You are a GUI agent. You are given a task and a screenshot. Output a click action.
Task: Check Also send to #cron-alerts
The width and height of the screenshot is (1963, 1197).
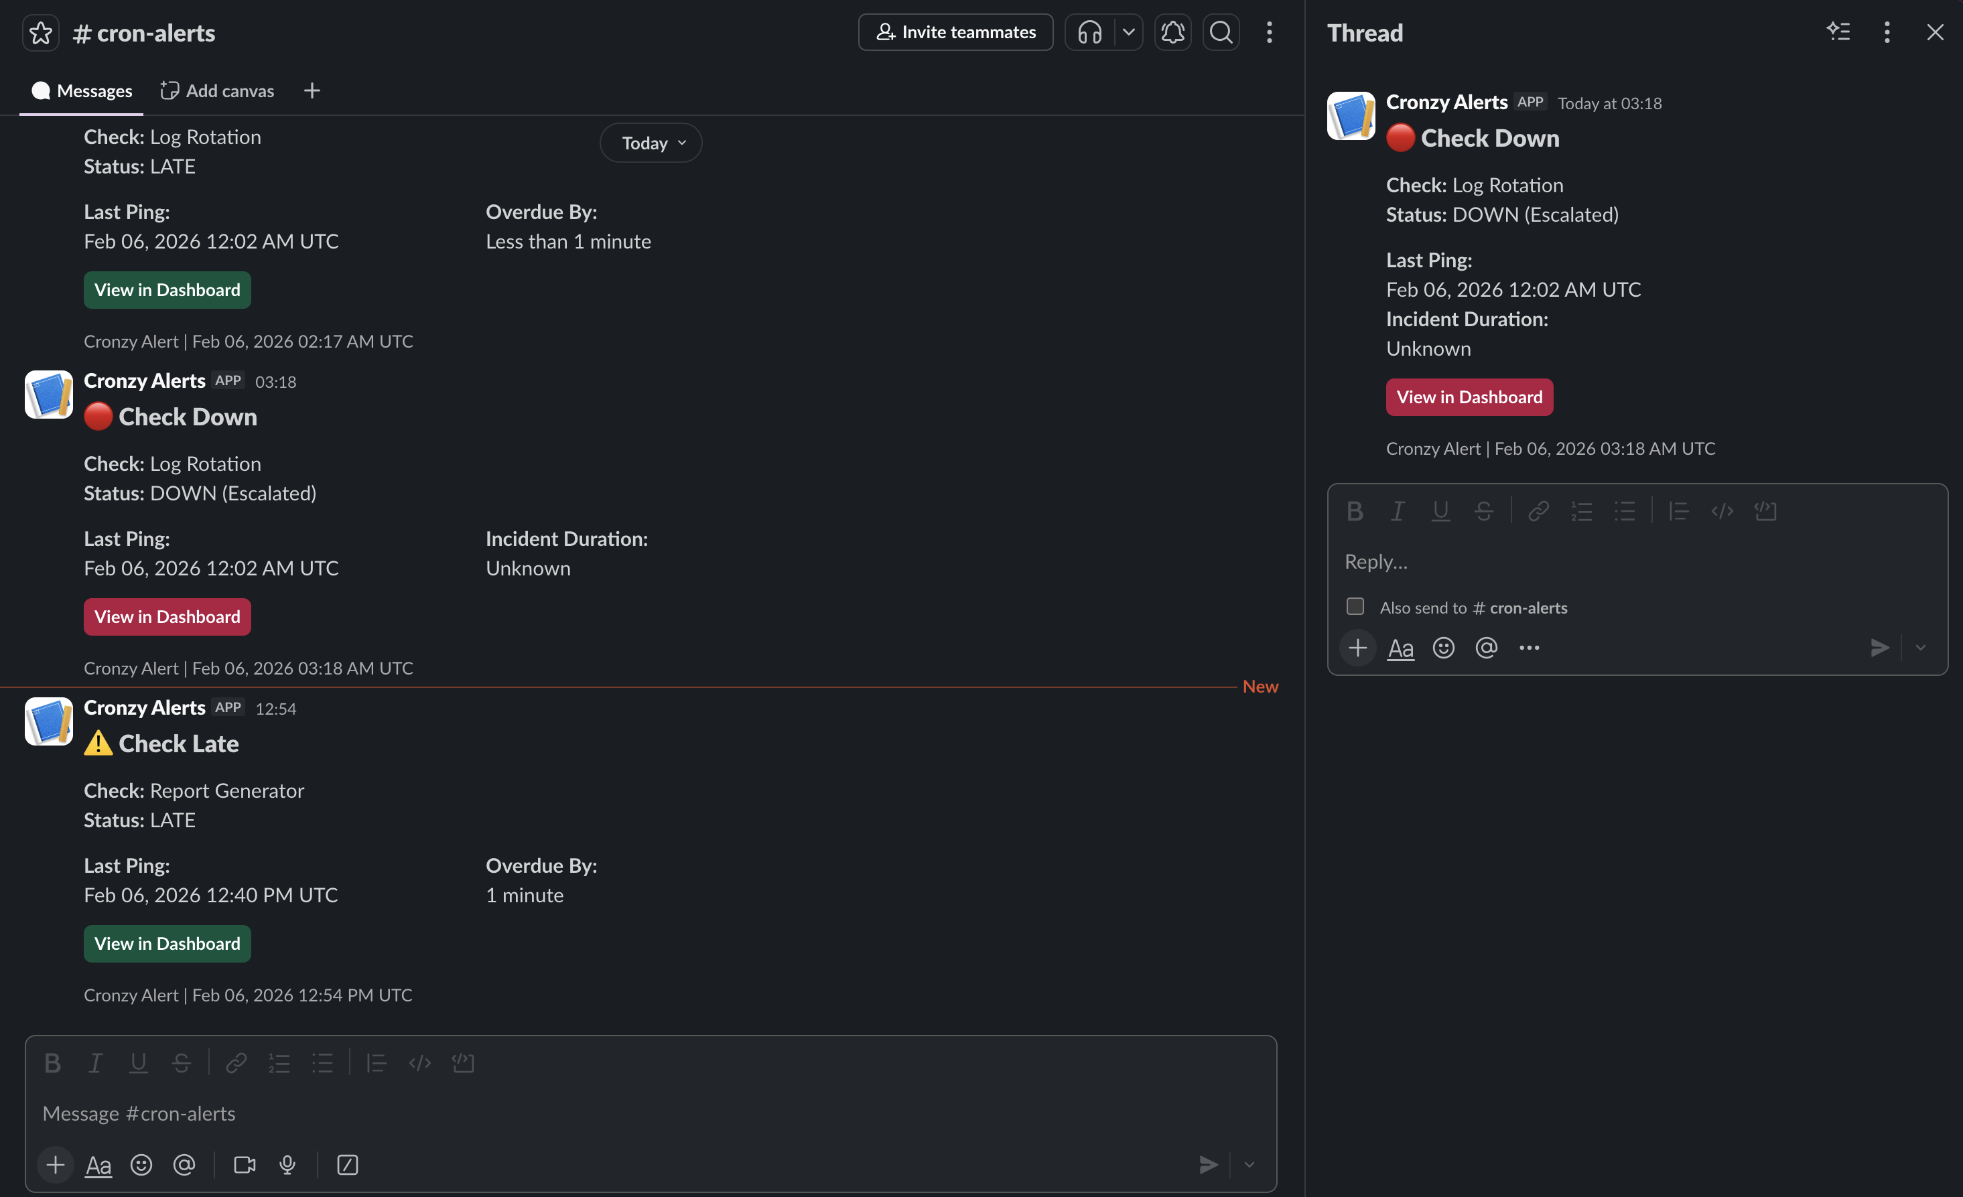coord(1355,606)
